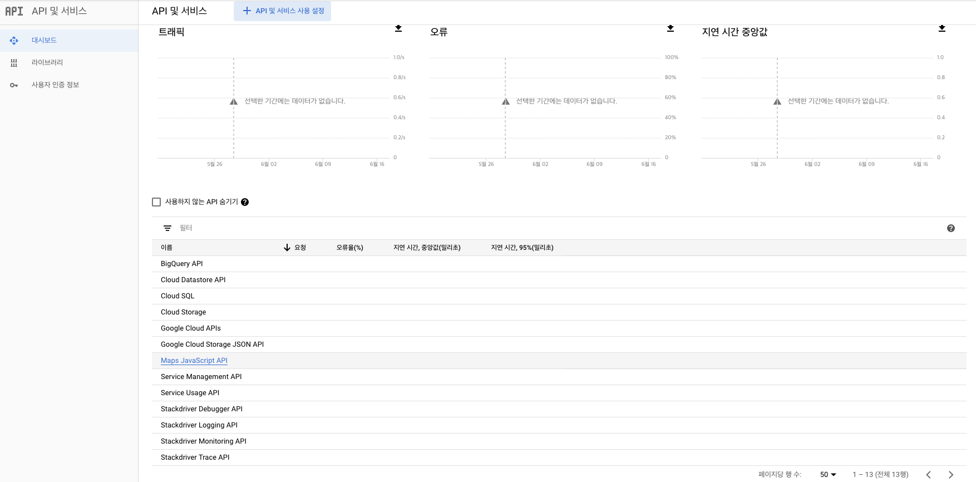Click the warning triangle in the 트래픽 chart
The width and height of the screenshot is (976, 482).
click(234, 101)
